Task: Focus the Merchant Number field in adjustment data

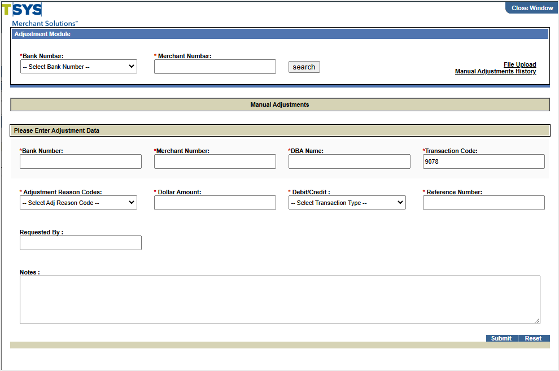Action: 215,162
